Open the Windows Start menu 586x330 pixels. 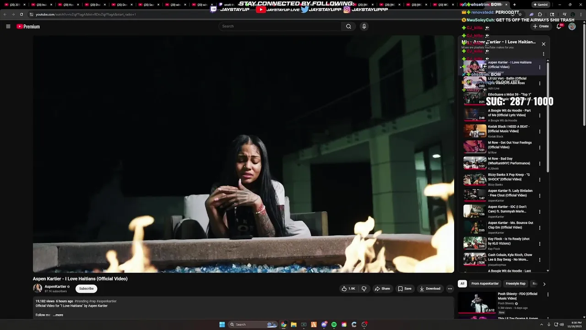(222, 324)
